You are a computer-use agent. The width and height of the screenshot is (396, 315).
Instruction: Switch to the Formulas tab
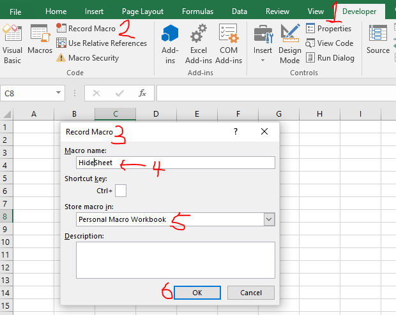[197, 11]
